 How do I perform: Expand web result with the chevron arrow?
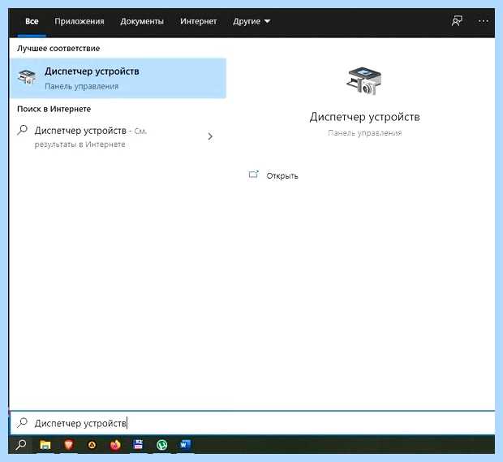(210, 136)
